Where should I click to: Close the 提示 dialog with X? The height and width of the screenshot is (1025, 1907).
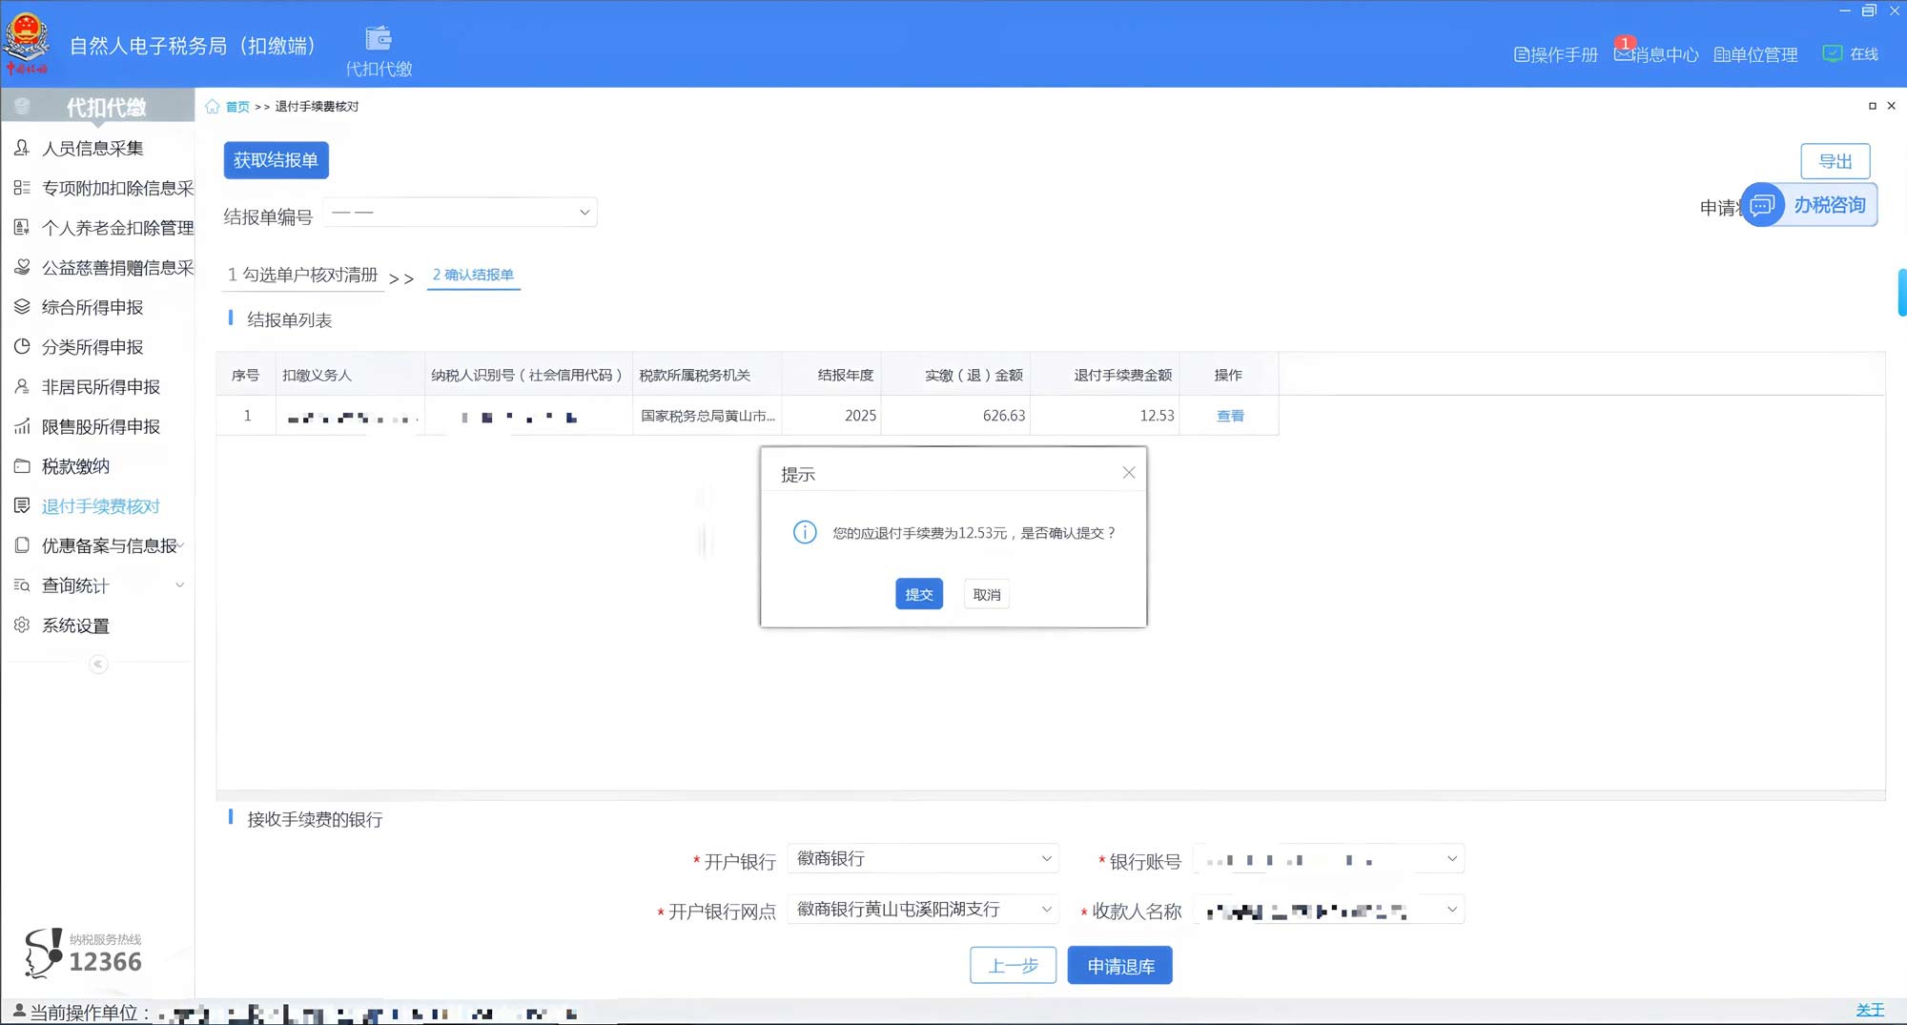click(x=1128, y=473)
